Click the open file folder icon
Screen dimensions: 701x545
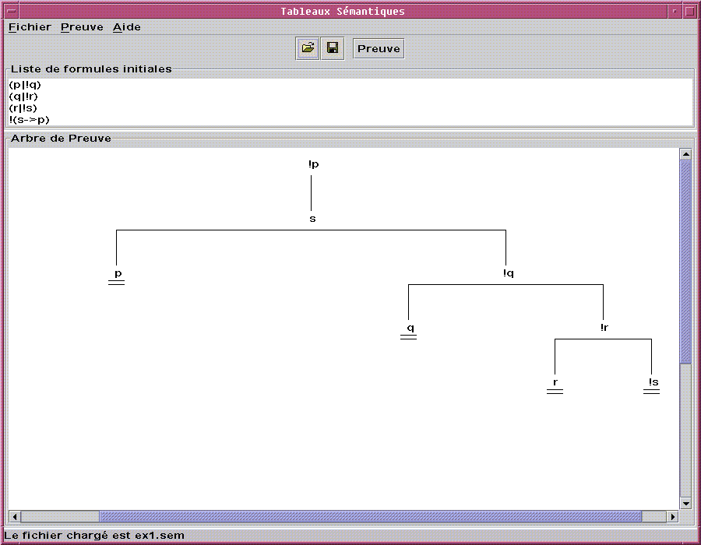click(x=308, y=49)
